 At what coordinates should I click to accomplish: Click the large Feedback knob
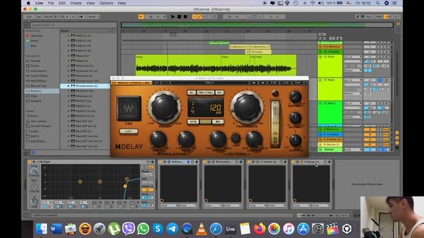(246, 107)
